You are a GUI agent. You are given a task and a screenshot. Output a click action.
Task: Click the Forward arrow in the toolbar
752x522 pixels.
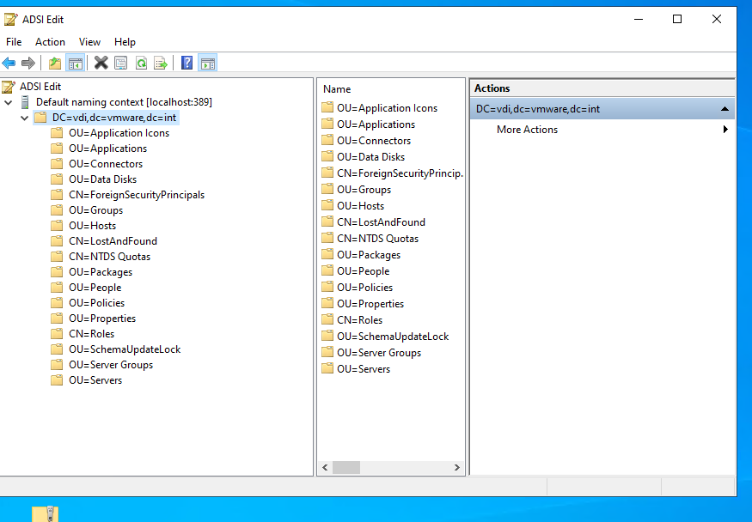tap(28, 63)
